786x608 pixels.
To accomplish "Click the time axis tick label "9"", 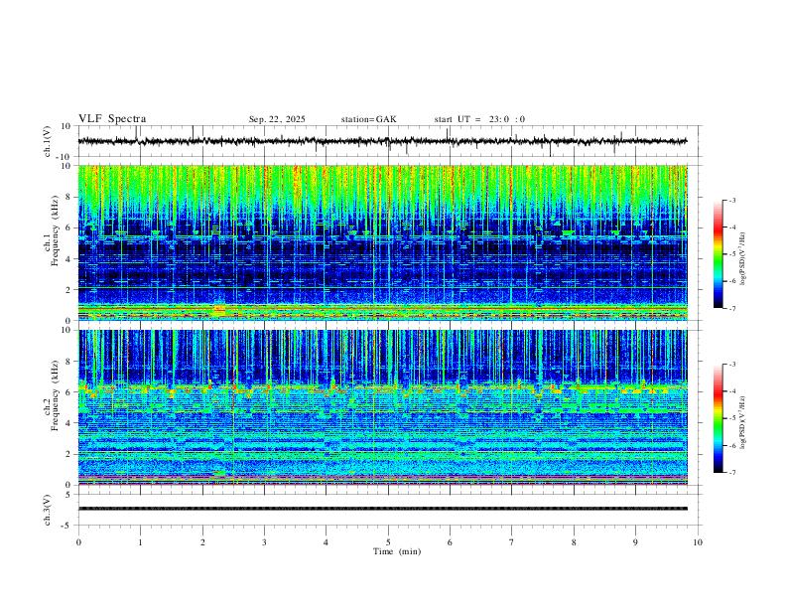I will click(x=635, y=542).
